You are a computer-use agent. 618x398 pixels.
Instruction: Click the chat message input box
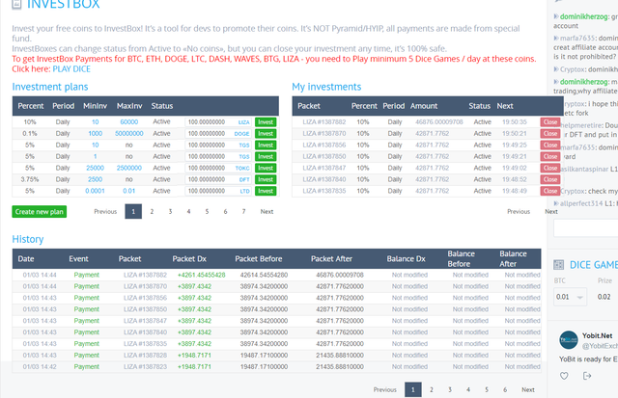(x=586, y=228)
